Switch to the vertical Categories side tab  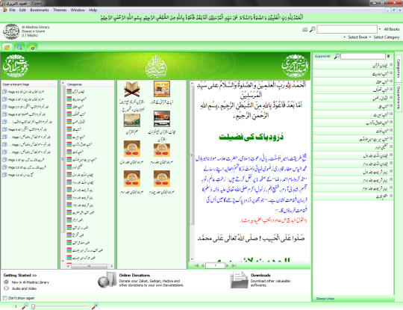[399, 68]
